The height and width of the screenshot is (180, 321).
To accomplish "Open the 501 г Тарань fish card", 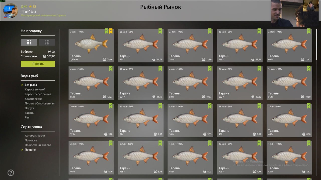I will click(190, 120).
